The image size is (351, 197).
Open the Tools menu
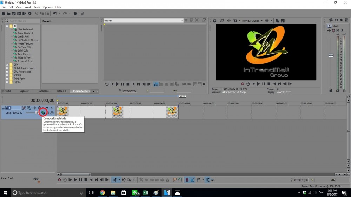[x=37, y=7]
